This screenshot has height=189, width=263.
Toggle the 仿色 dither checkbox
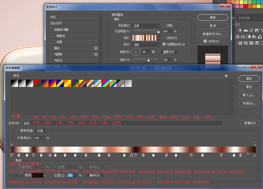pos(164,25)
